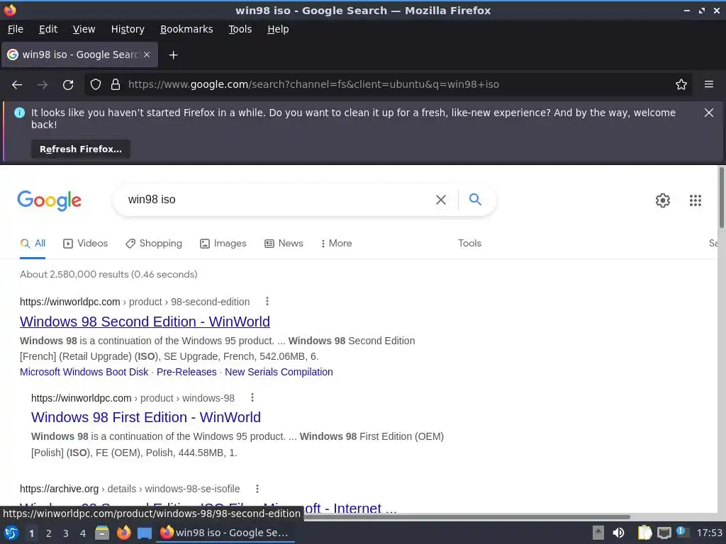Click the show desktop taskbar icon
Viewport: 726px width, 544px height.
[x=145, y=533]
